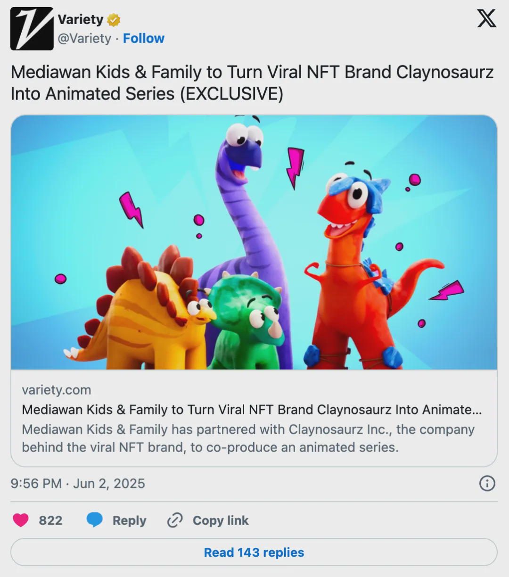This screenshot has height=577, width=509.
Task: Select the Copy link text
Action: click(220, 520)
